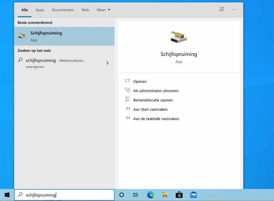This screenshot has height=201, width=274.
Task: Click the small Schijfopruiming icon in best match
Action: click(x=22, y=35)
